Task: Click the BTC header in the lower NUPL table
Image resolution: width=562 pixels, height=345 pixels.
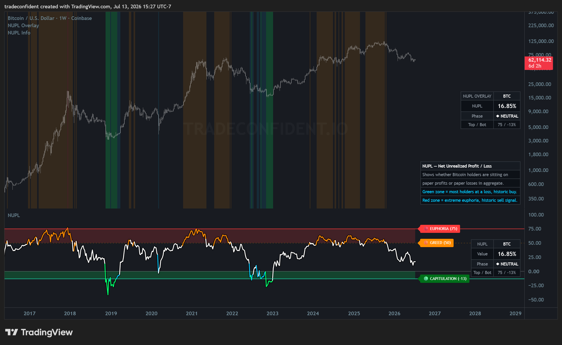Action: pos(507,244)
